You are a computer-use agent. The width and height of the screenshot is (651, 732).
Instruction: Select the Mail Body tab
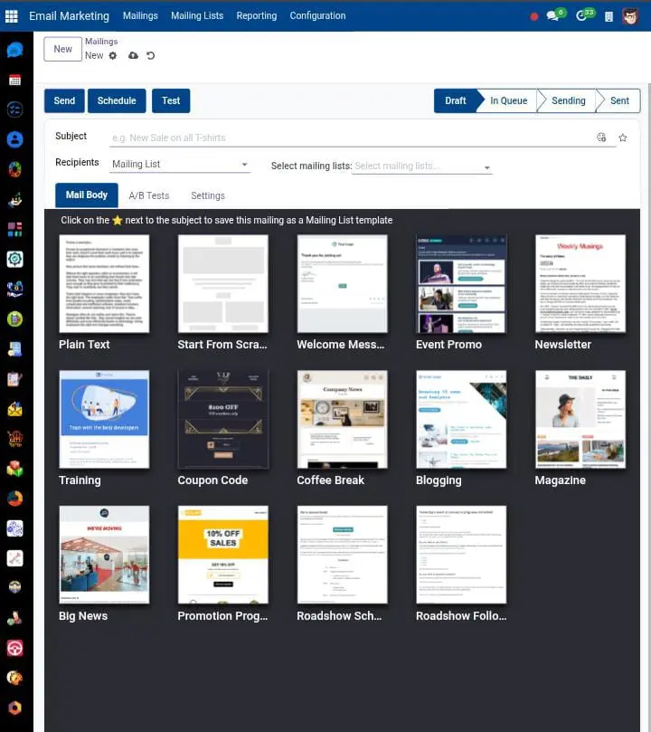tap(87, 195)
